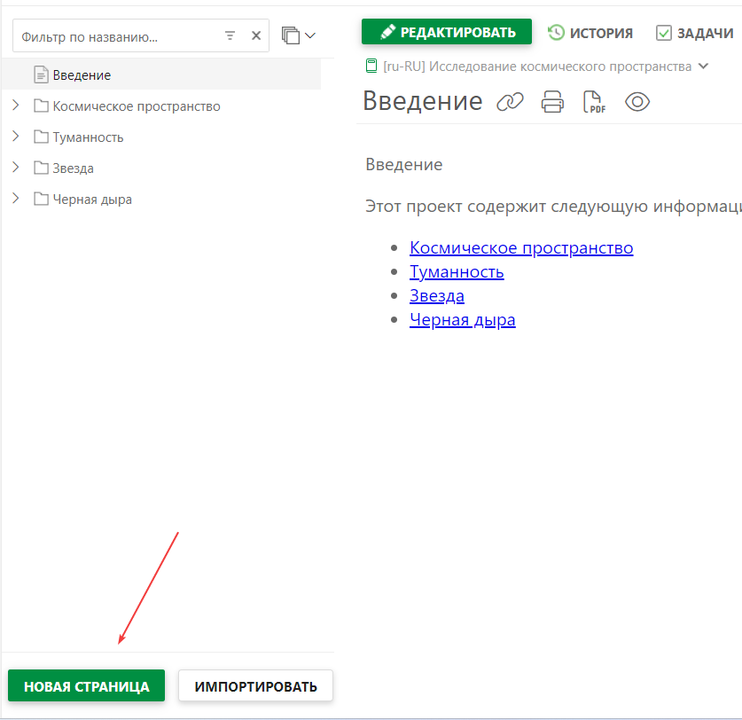Copy page link using chain icon
Viewport: 742px width, 720px height.
pyautogui.click(x=510, y=102)
